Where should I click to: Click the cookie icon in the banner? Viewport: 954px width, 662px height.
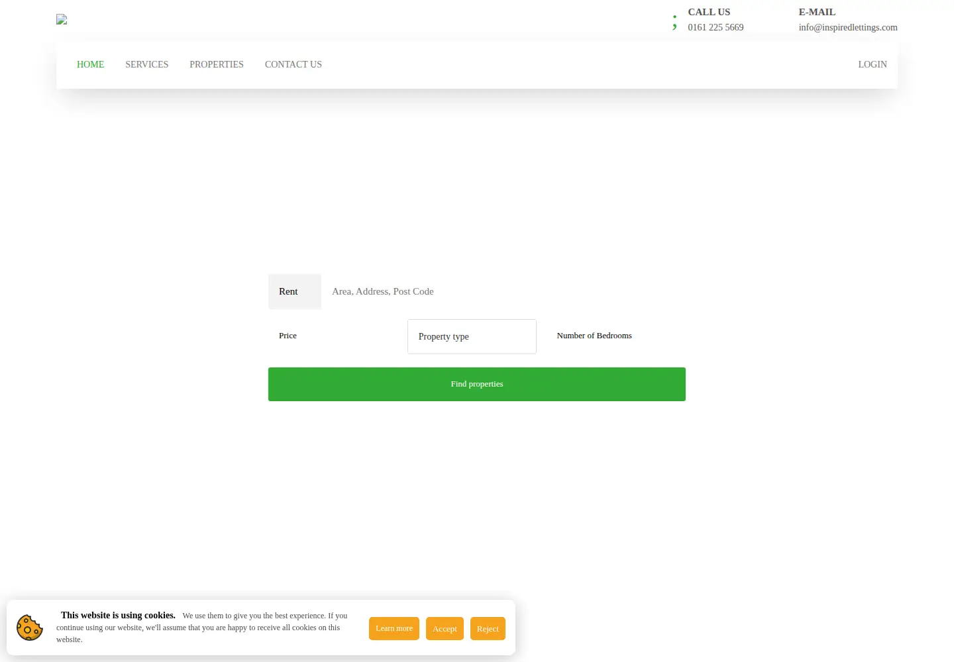pyautogui.click(x=30, y=628)
